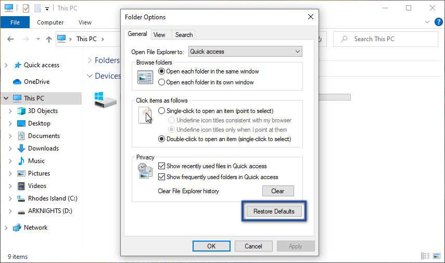Click the Search This PC field
445x263 pixels.
tap(385, 39)
